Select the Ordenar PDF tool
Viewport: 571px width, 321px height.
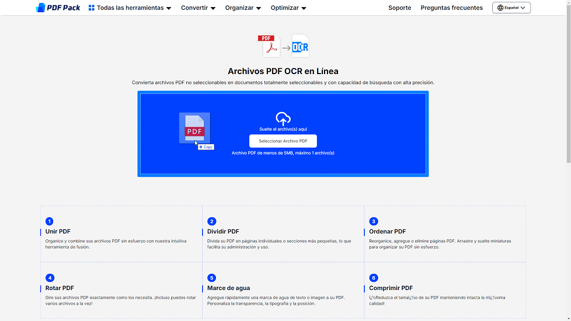coord(387,231)
